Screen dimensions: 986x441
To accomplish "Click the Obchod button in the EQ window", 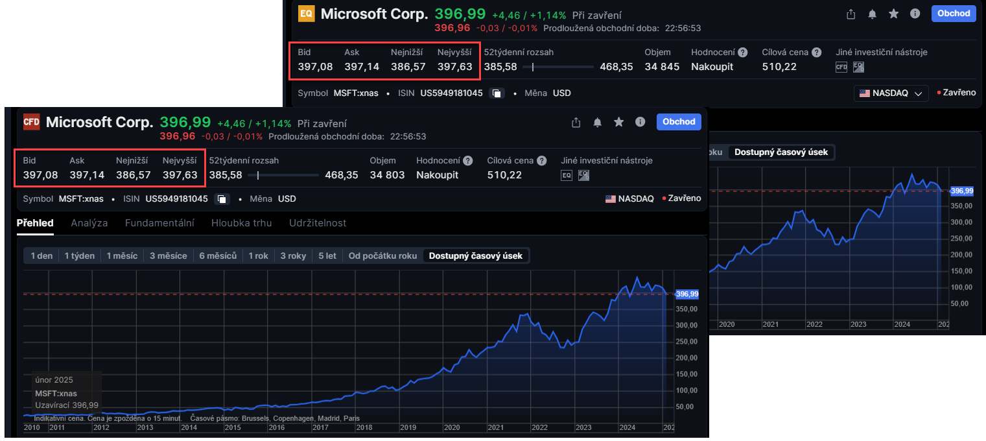I will click(x=954, y=14).
